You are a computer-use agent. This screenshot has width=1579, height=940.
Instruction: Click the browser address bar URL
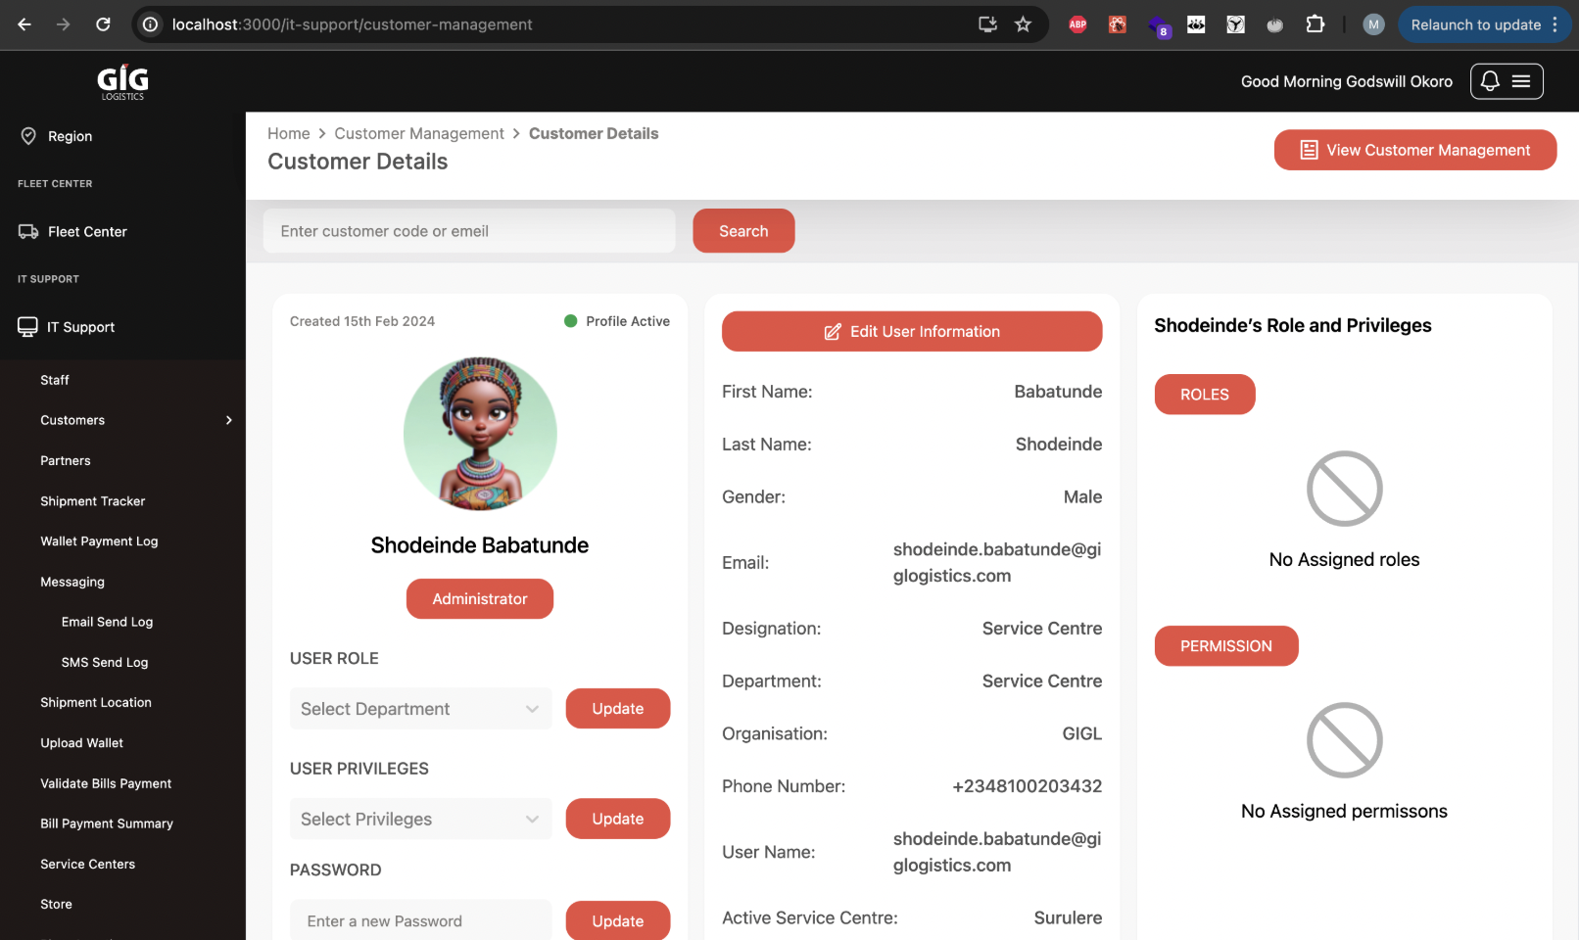[353, 24]
